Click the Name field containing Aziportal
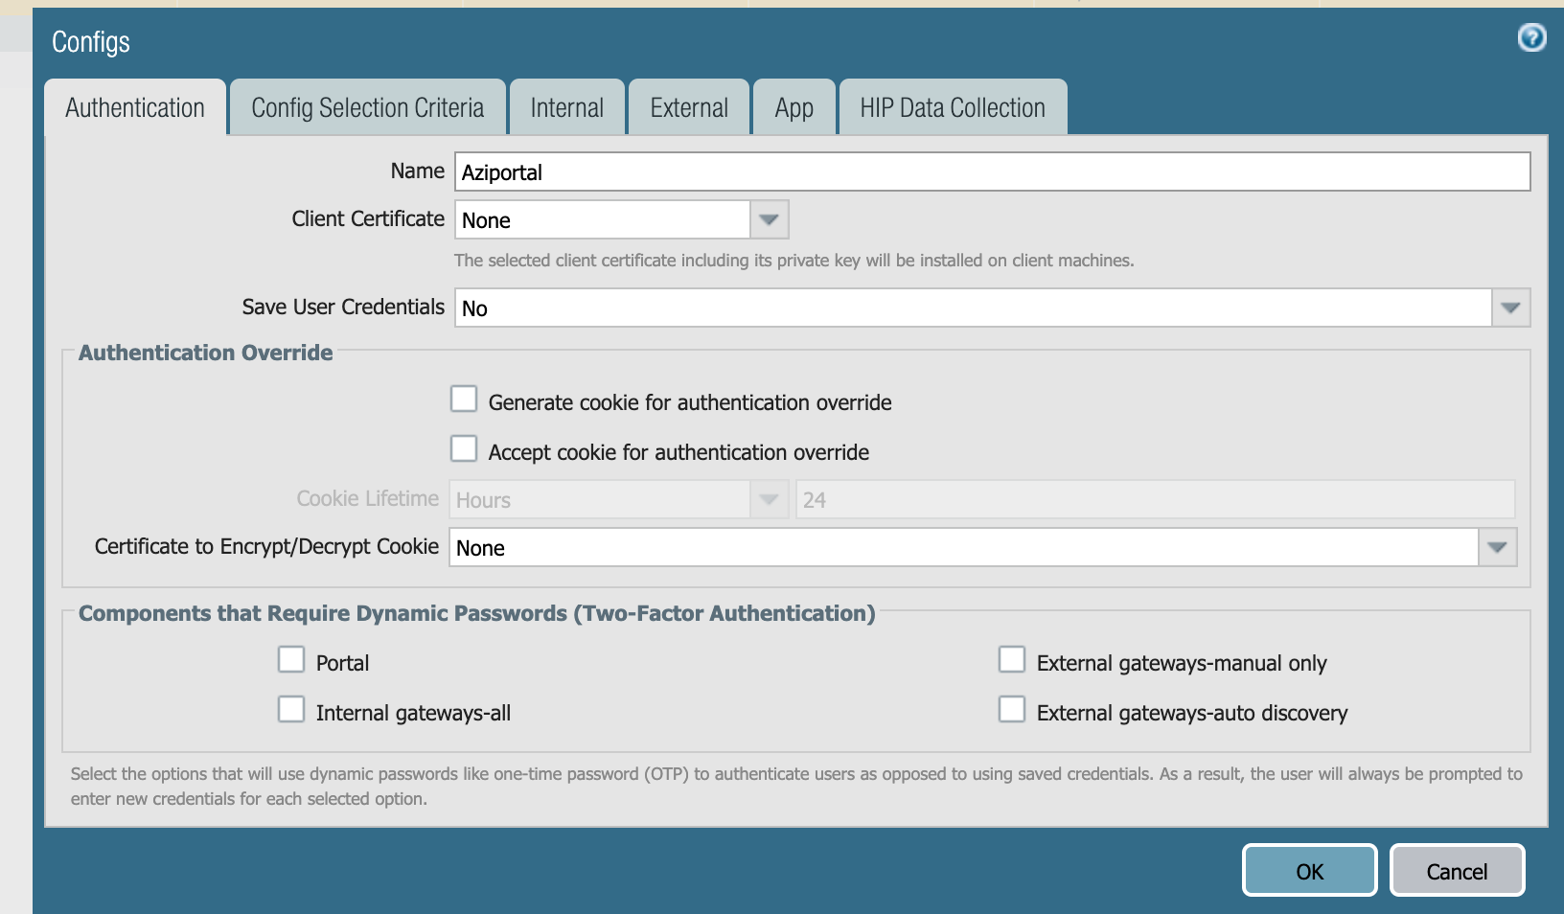The image size is (1564, 914). [991, 172]
